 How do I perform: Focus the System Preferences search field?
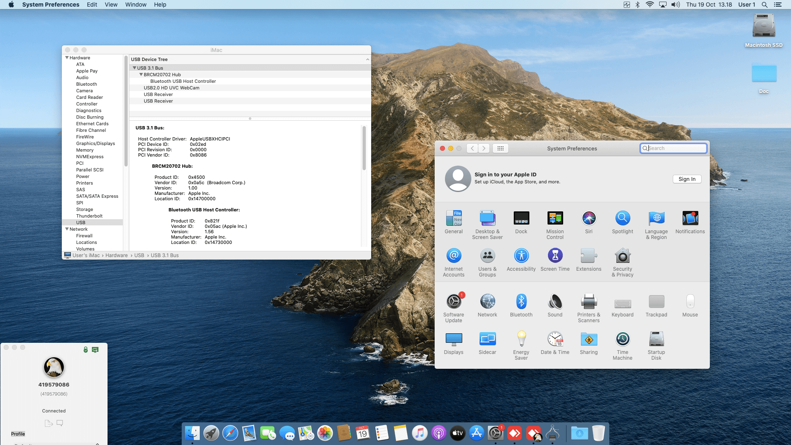click(x=674, y=148)
